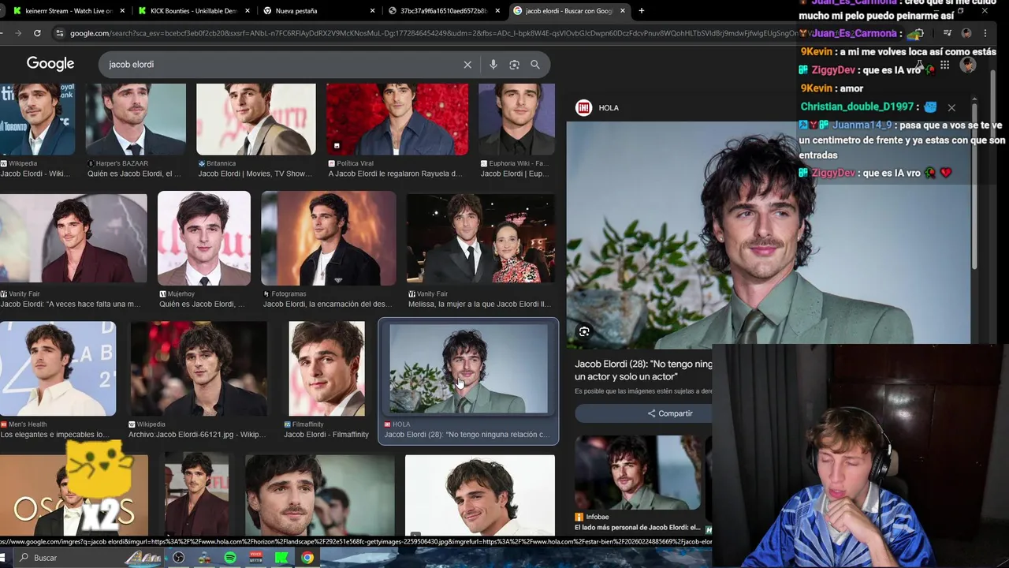
Task: Submit search with the magnifier icon
Action: (x=535, y=65)
